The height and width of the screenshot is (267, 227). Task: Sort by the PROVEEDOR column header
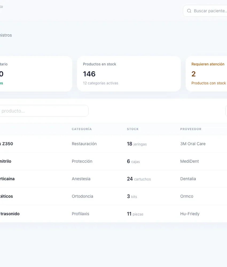tap(191, 129)
